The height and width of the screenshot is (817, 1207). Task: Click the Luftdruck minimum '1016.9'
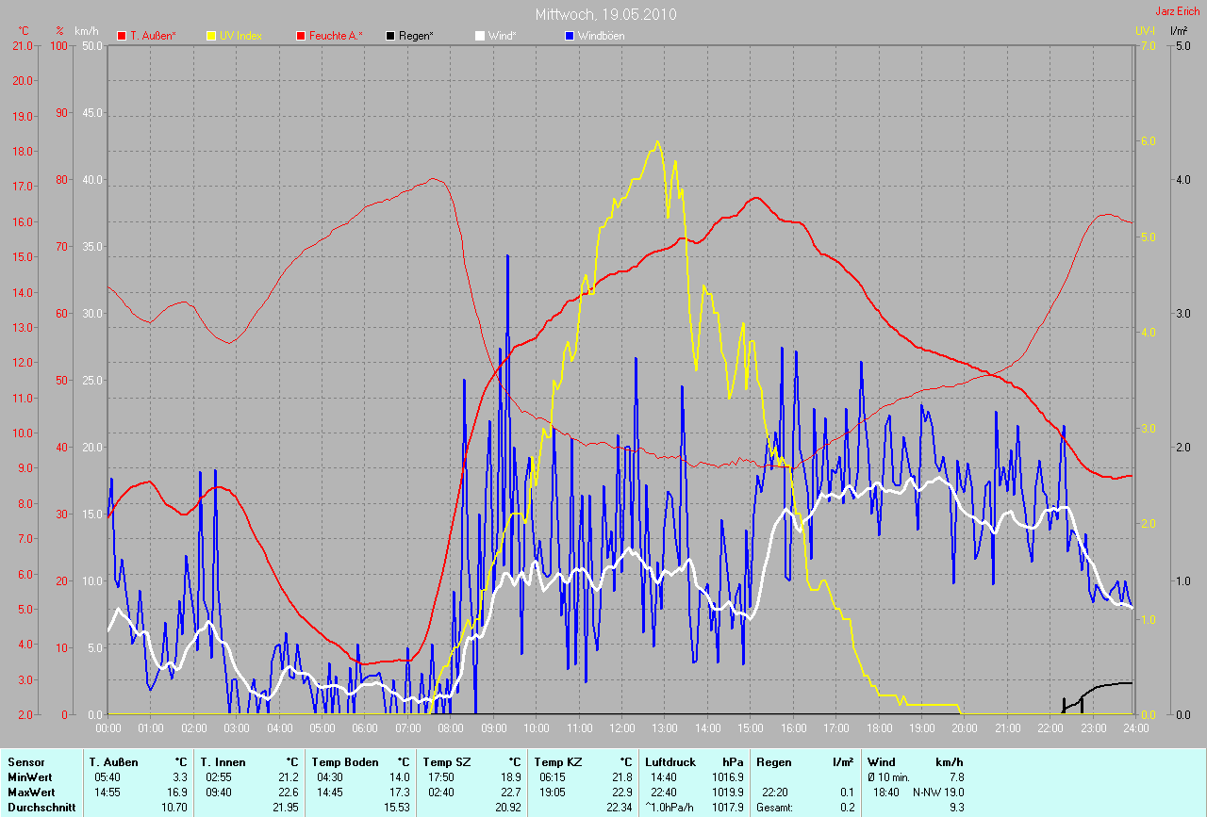pos(728,776)
